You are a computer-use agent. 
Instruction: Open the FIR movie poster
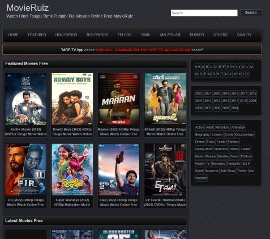(x=25, y=169)
